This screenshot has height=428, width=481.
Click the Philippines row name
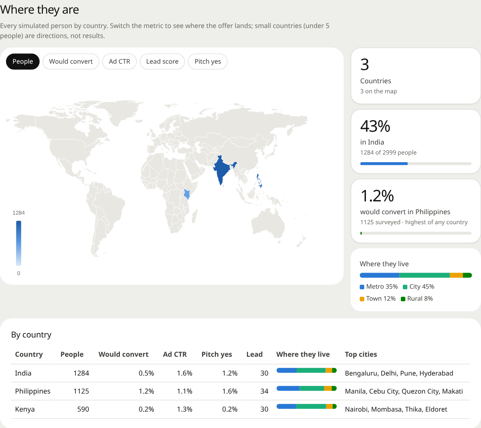point(33,391)
